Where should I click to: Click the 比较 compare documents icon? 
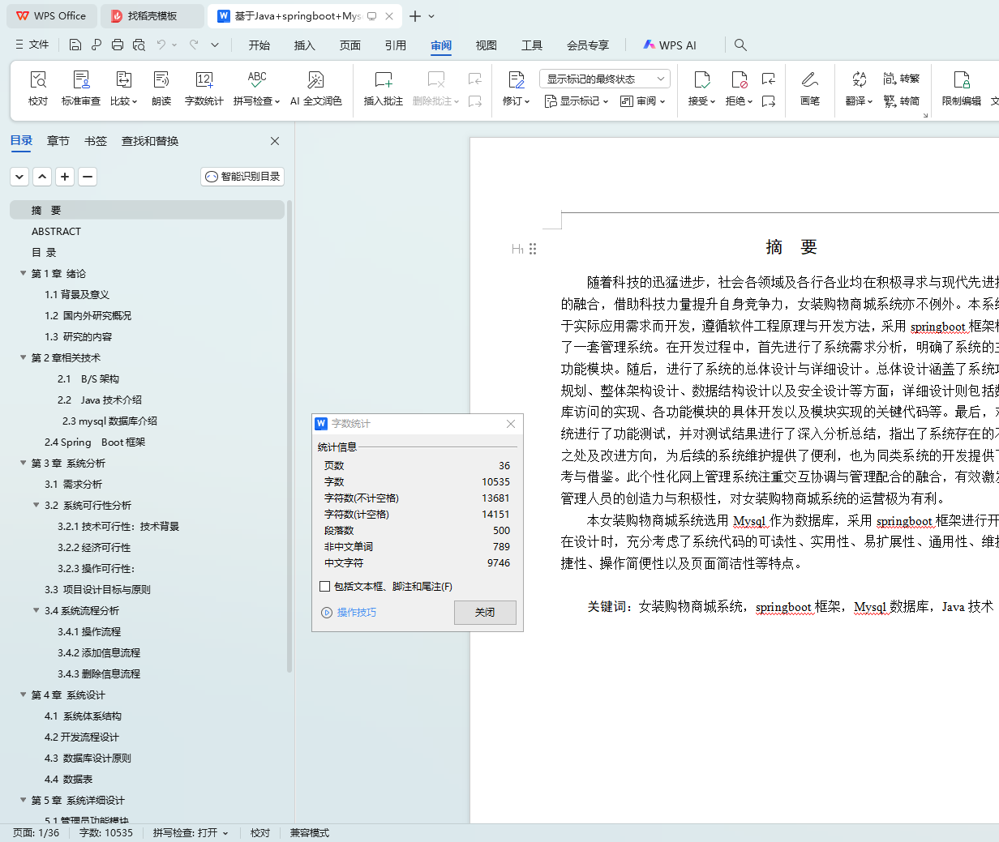124,79
